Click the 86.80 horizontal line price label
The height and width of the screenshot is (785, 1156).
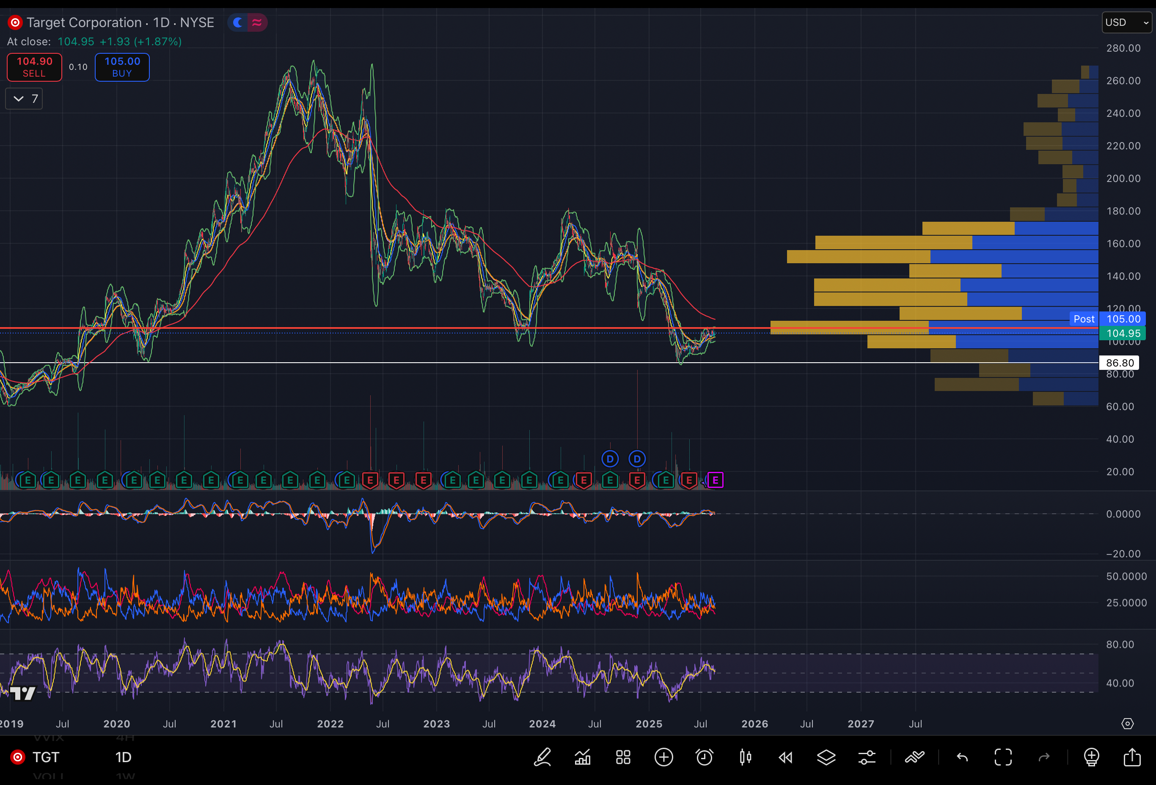[1119, 363]
